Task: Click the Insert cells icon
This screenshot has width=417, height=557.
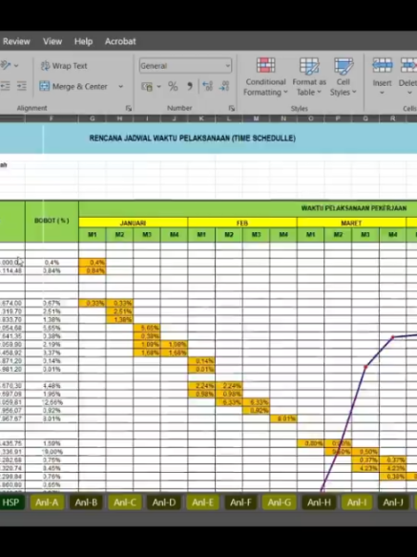Action: (382, 66)
